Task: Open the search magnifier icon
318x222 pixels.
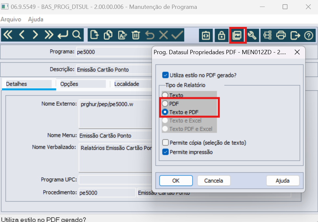Action: click(x=77, y=35)
